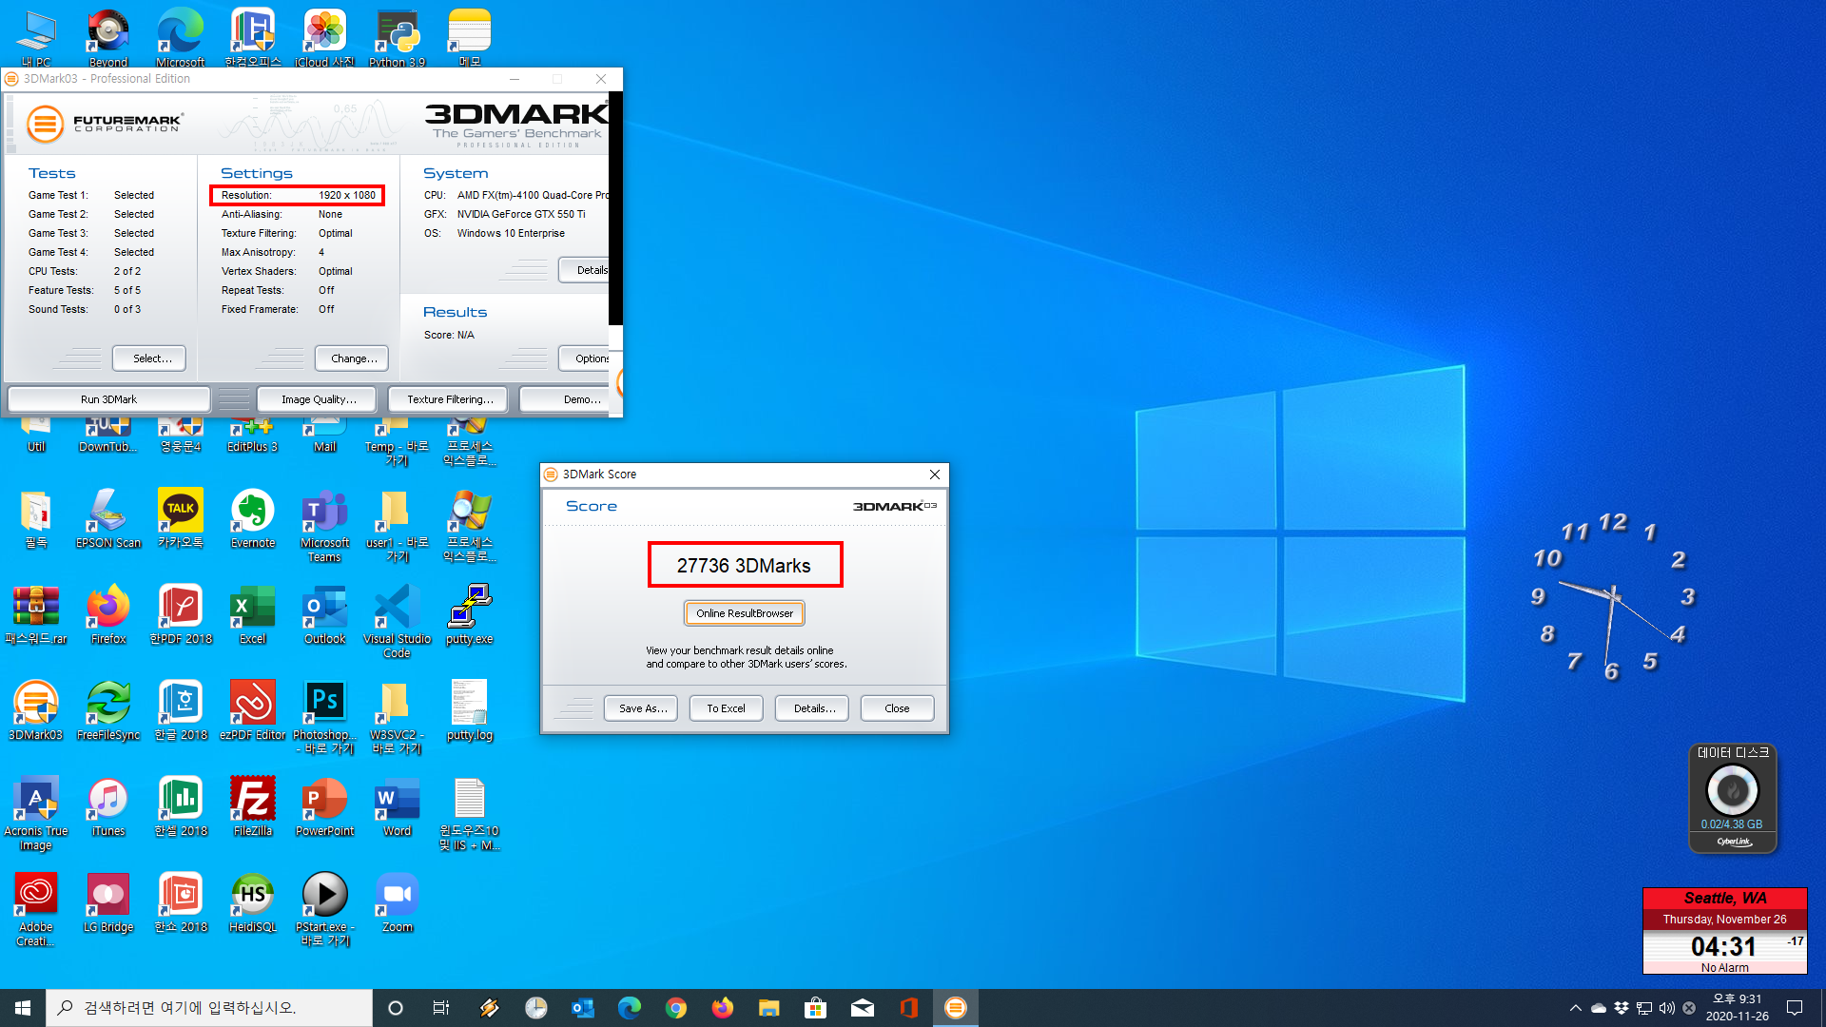The height and width of the screenshot is (1027, 1826).
Task: Export score with To Excel button
Action: 726,708
